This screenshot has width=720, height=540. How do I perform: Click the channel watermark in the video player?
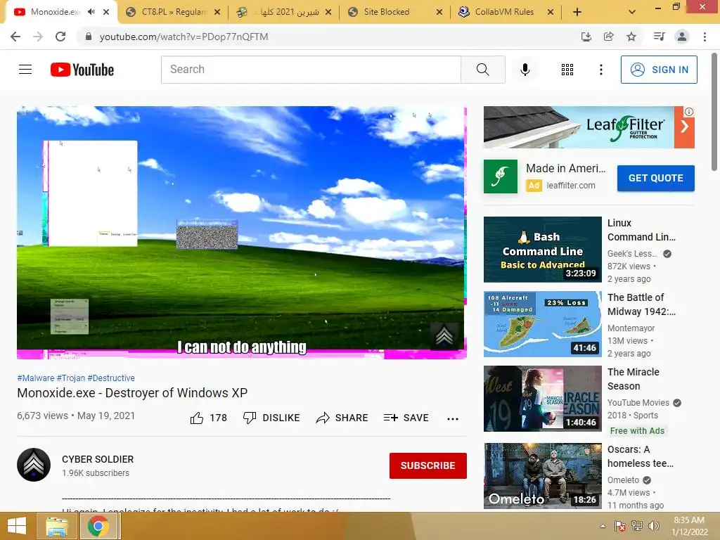point(444,336)
